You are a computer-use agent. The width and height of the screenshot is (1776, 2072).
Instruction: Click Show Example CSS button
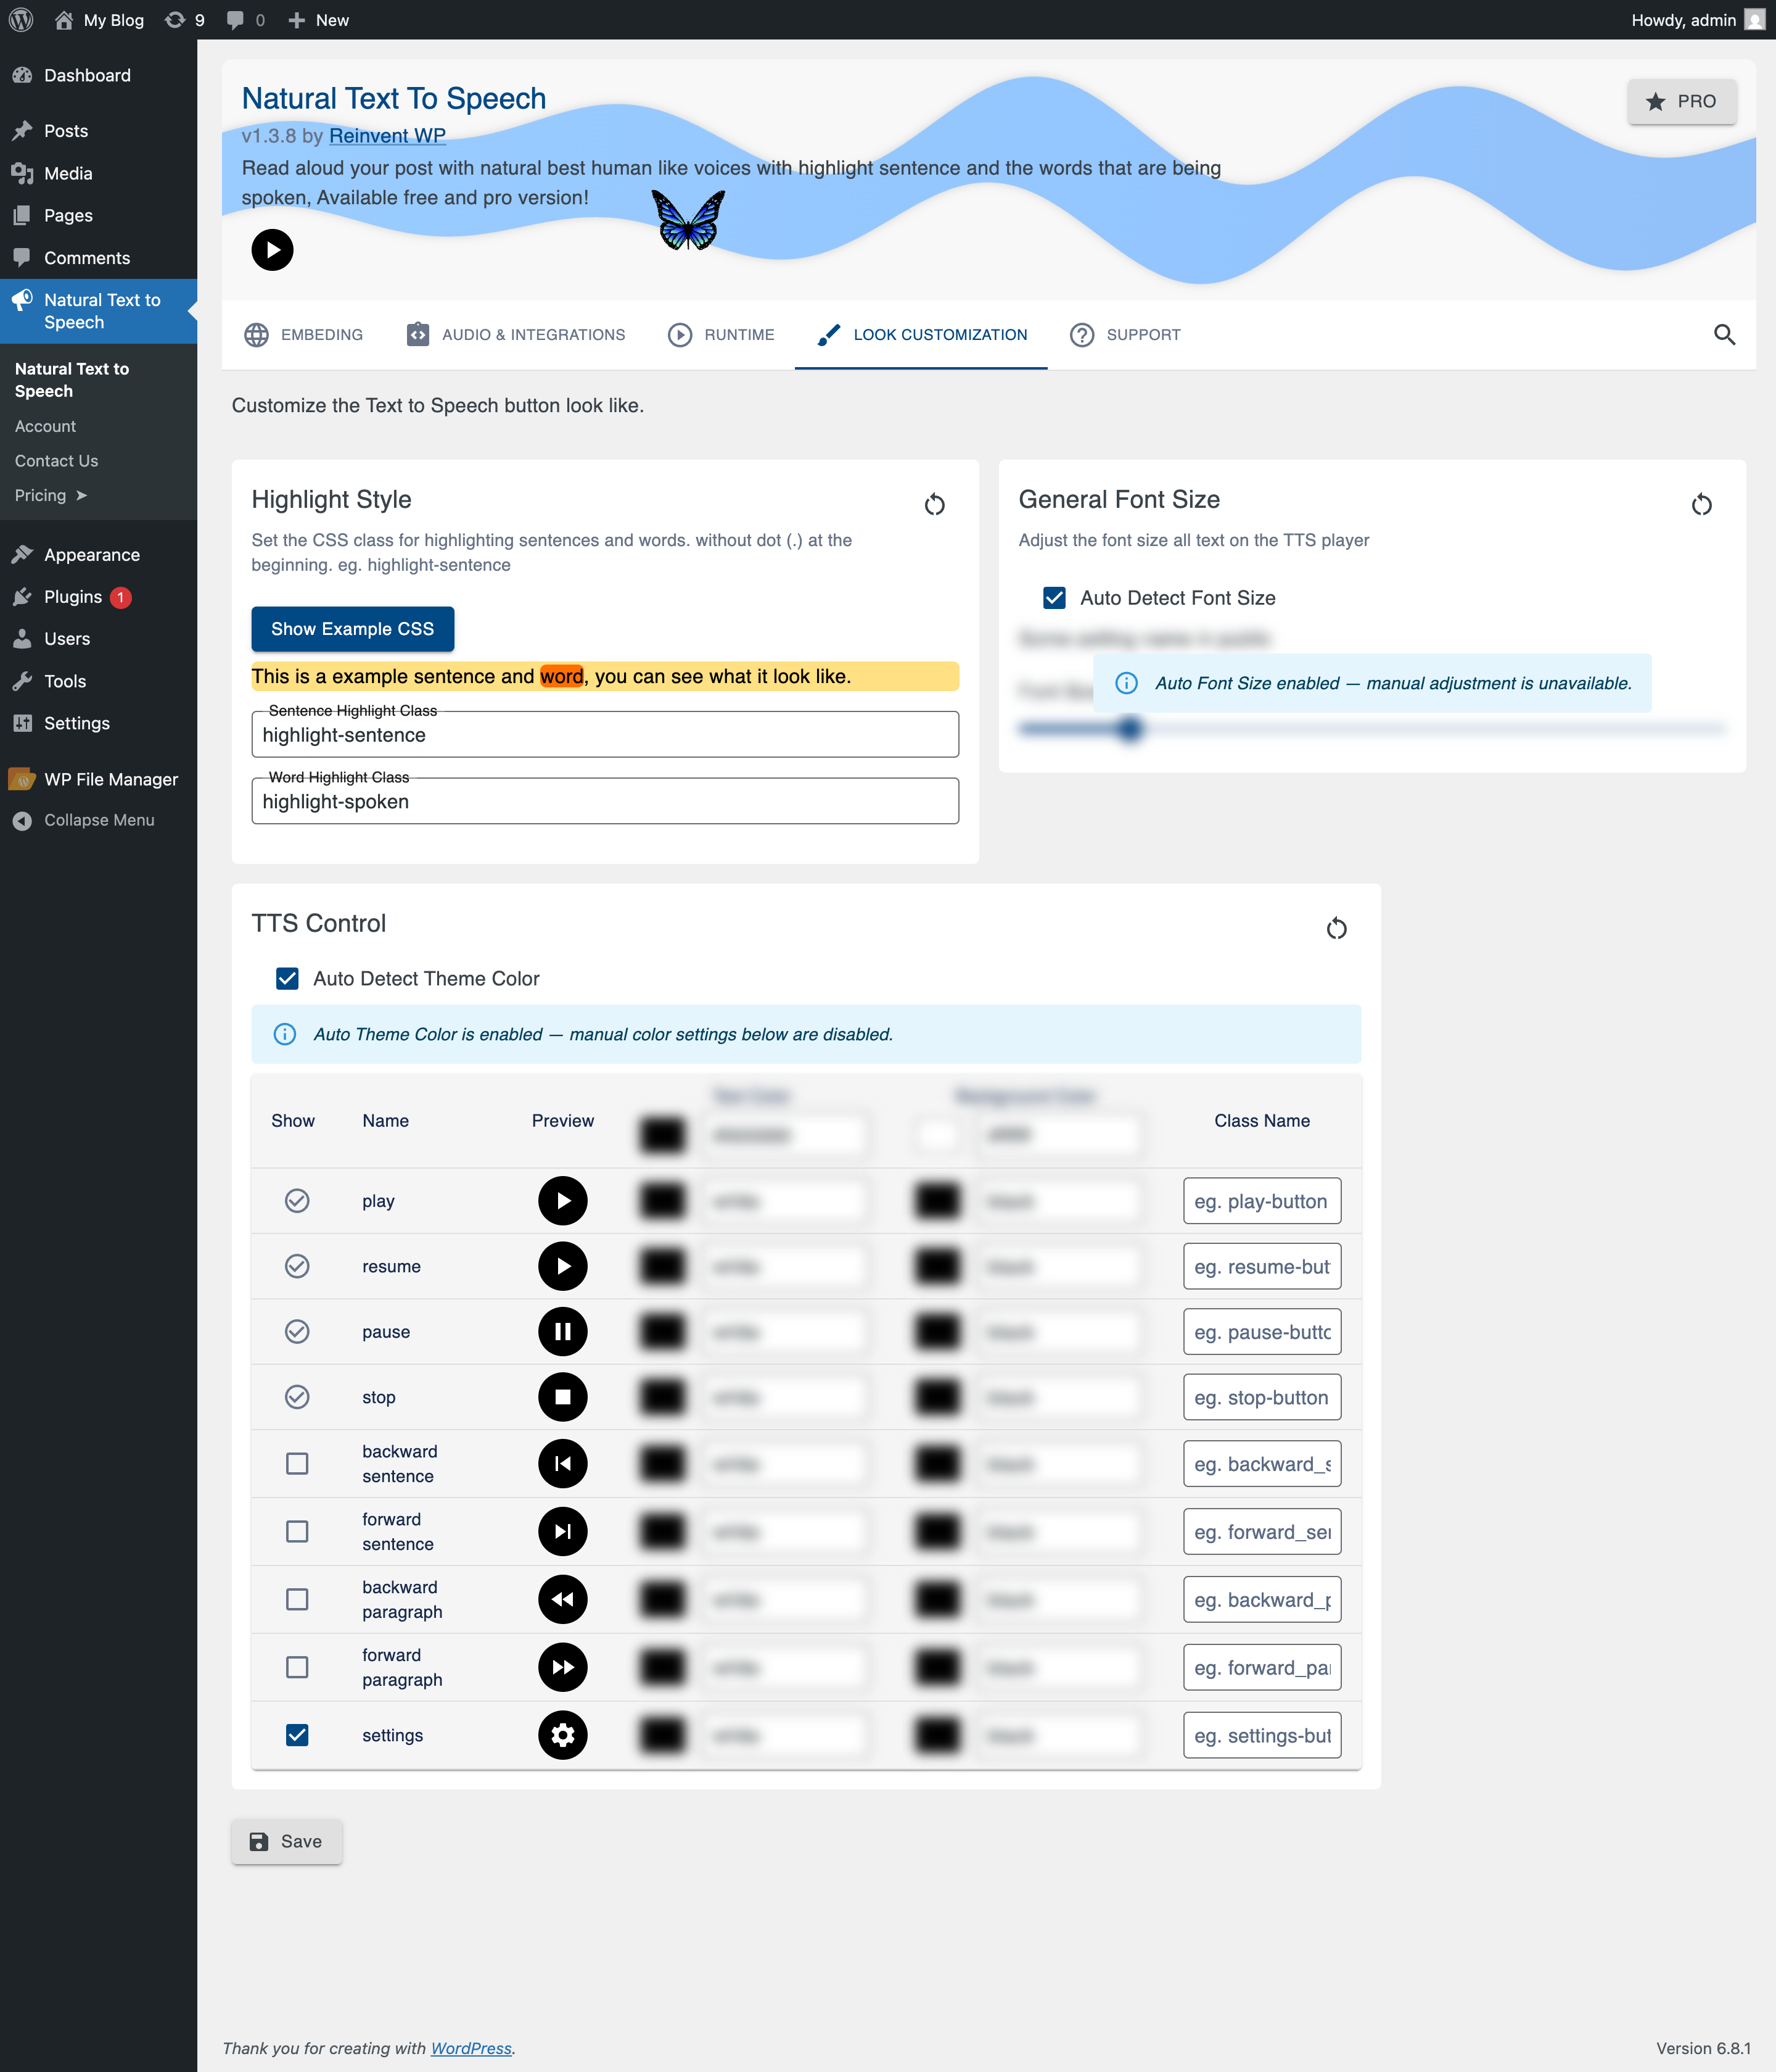click(x=353, y=629)
